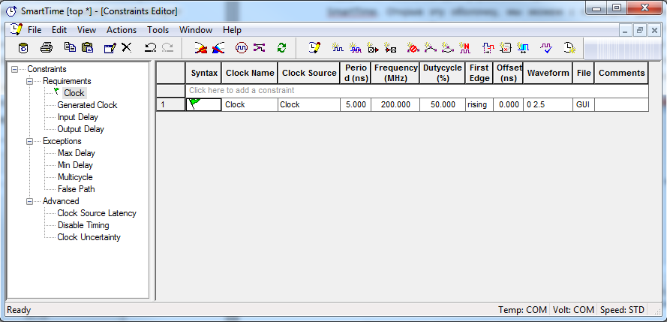
Task: Collapse the Advanced tree group
Action: point(30,201)
